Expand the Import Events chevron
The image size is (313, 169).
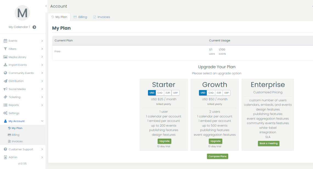42,65
